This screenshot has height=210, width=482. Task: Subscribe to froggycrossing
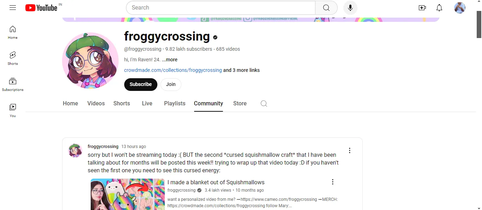pyautogui.click(x=140, y=84)
